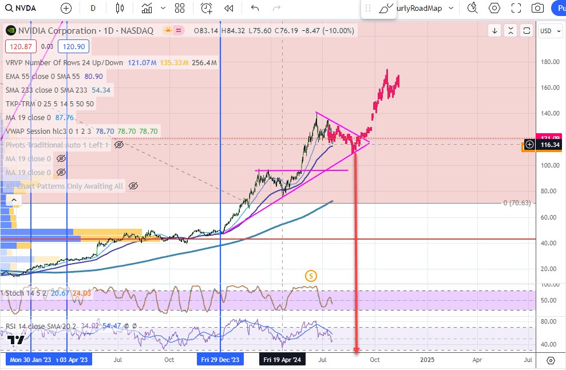Enter fullscreen mode
This screenshot has height=370, width=566.
(516, 8)
